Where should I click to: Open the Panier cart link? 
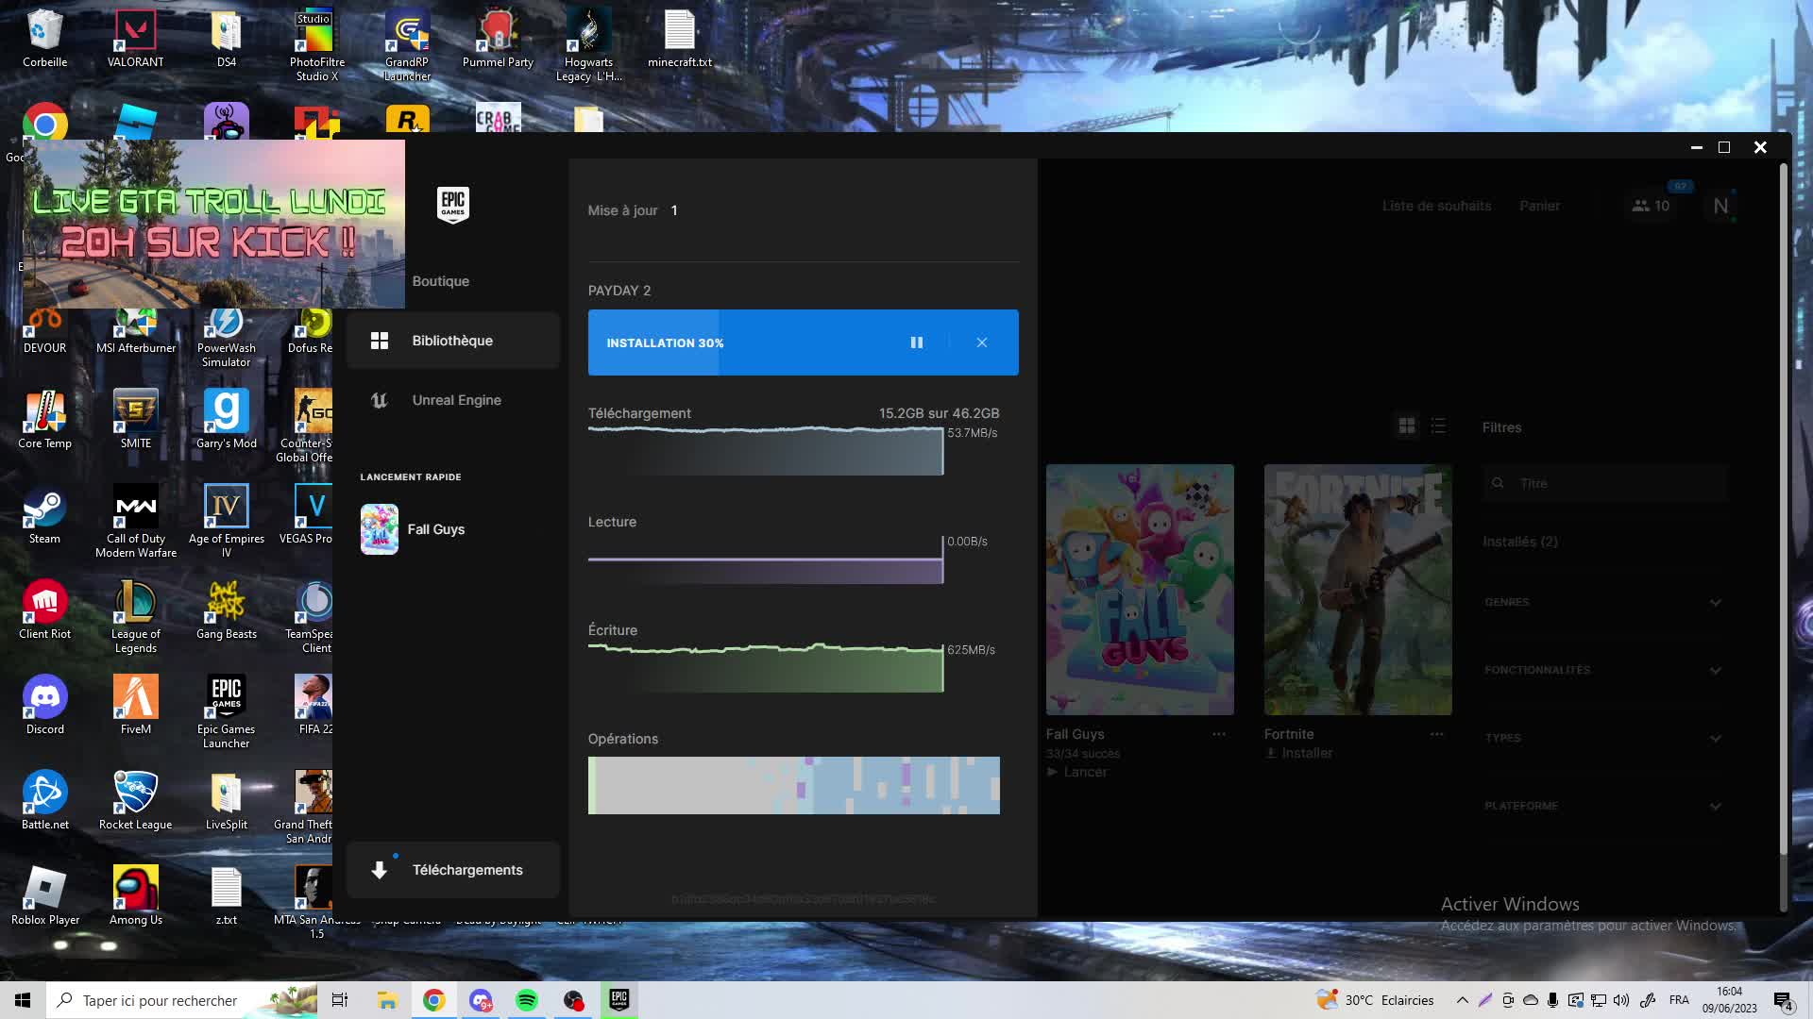[1539, 206]
